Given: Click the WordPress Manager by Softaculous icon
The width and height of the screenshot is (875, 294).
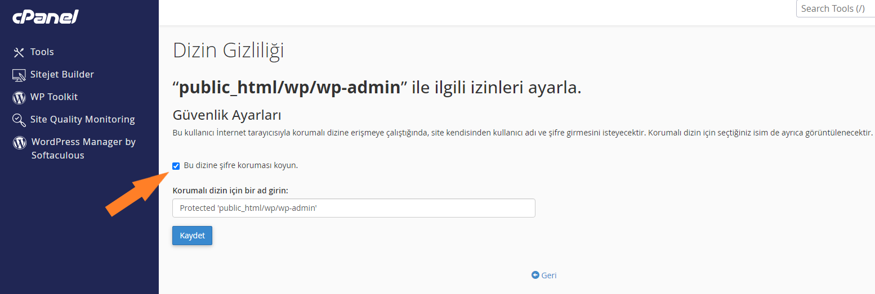Looking at the screenshot, I should pos(20,142).
